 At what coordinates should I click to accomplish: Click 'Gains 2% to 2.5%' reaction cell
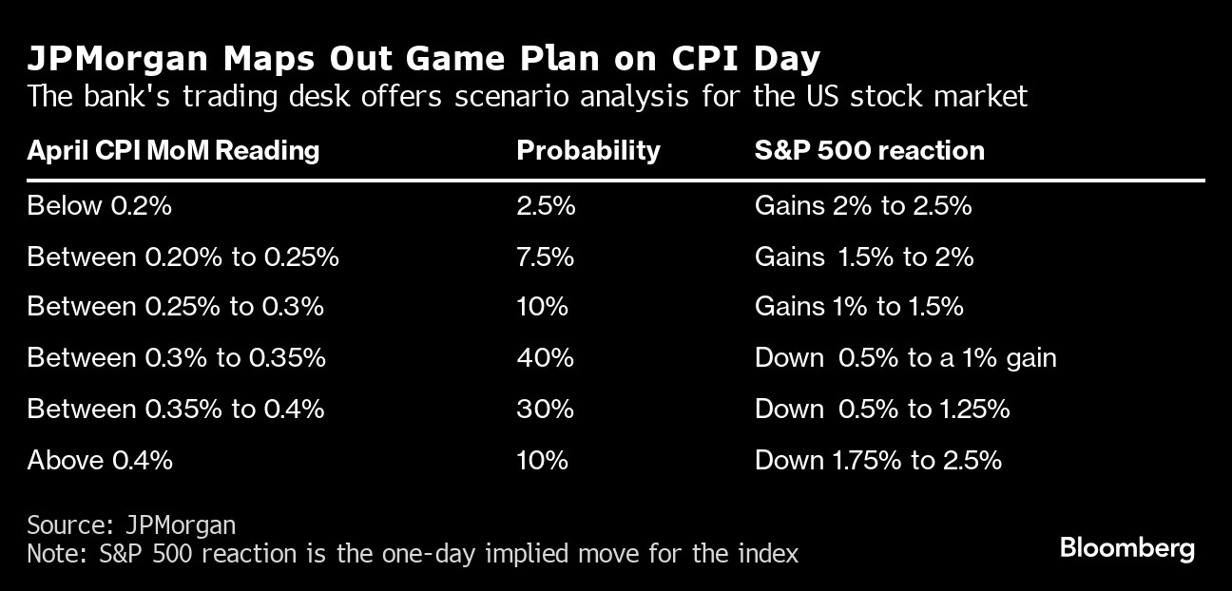coord(862,205)
